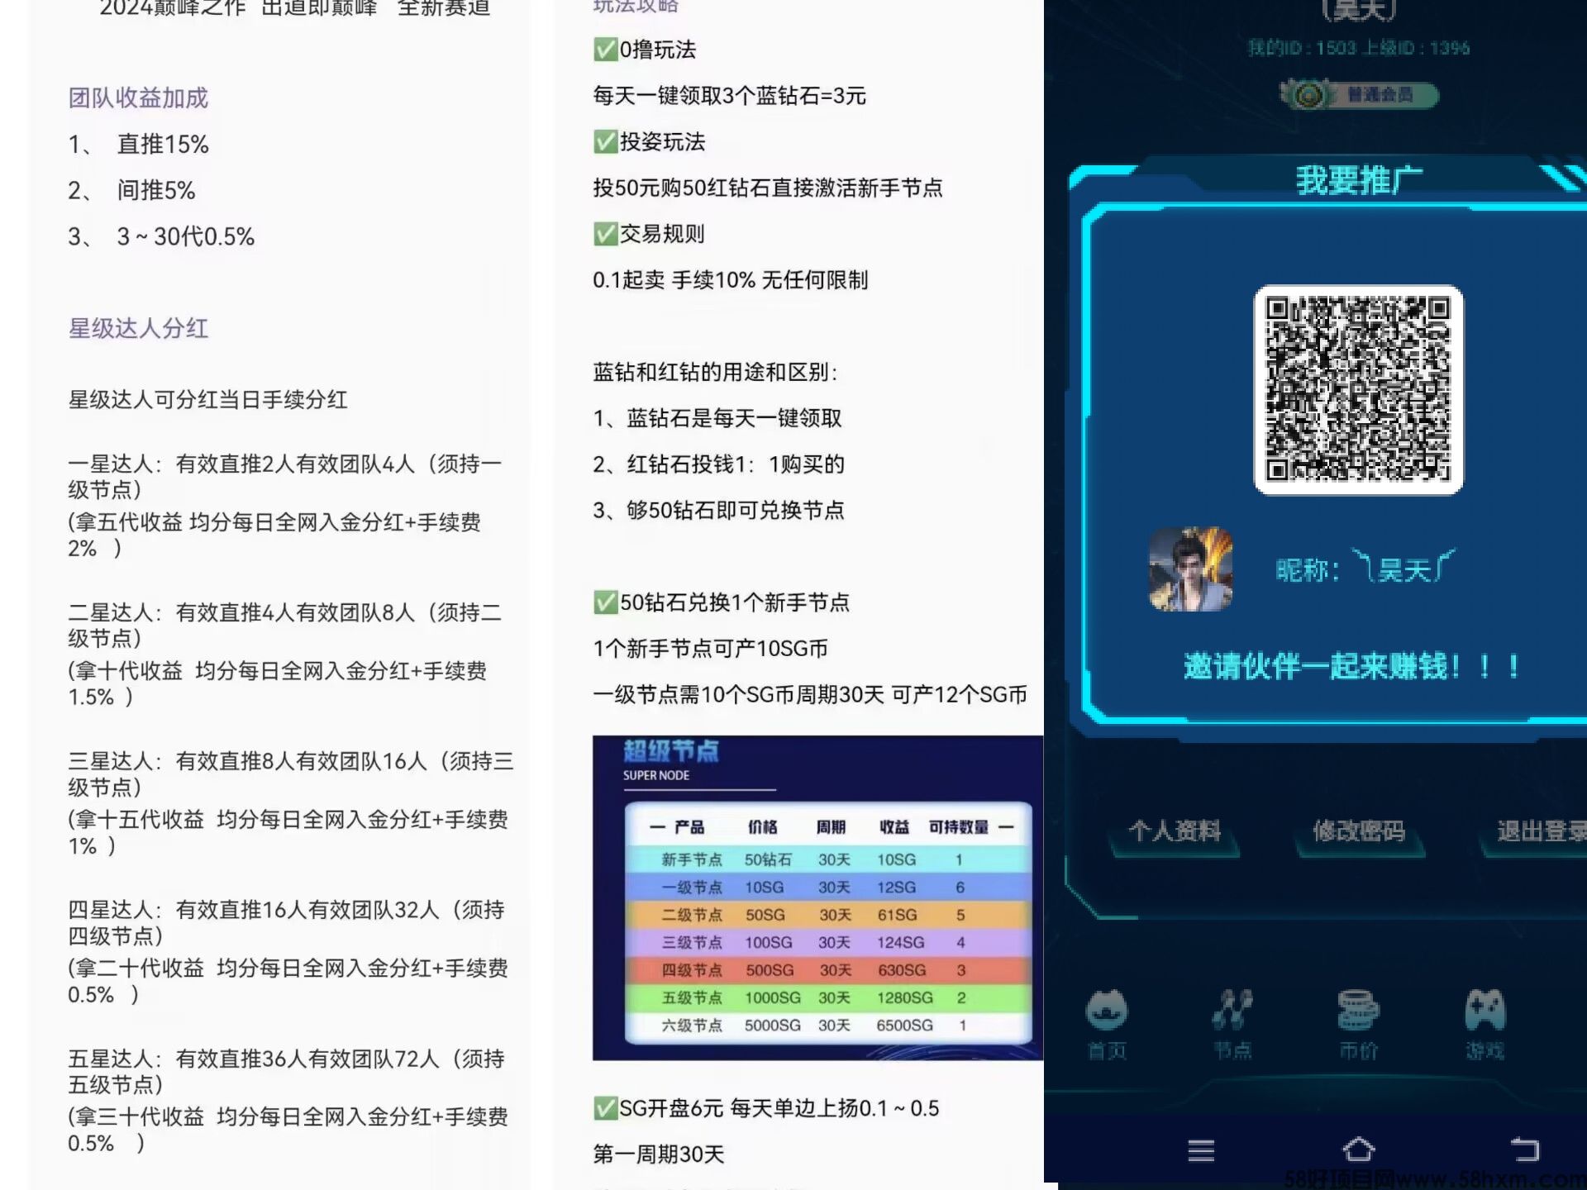Click the 邀请伙伴一起来赚钱 invitation text

coord(1352,666)
